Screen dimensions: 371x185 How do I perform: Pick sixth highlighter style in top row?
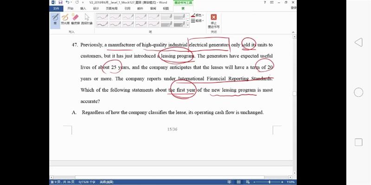click(166, 17)
